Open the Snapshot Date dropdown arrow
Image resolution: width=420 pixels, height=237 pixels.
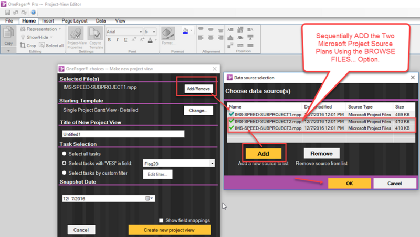pyautogui.click(x=152, y=198)
